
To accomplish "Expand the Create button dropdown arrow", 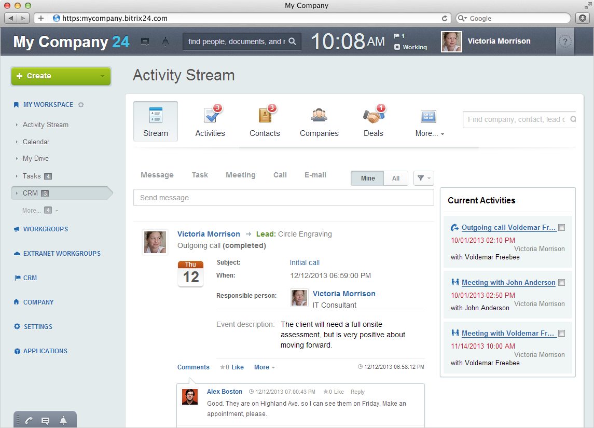I will (x=102, y=76).
